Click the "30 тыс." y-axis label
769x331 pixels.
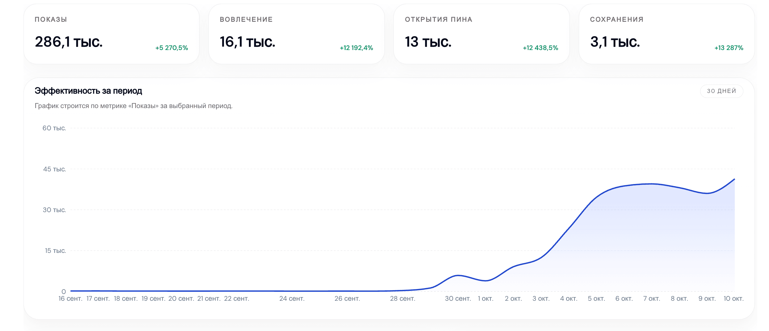[x=54, y=210]
